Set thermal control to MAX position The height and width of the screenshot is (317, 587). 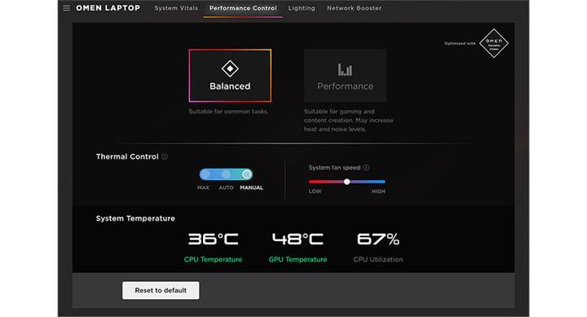coord(205,174)
